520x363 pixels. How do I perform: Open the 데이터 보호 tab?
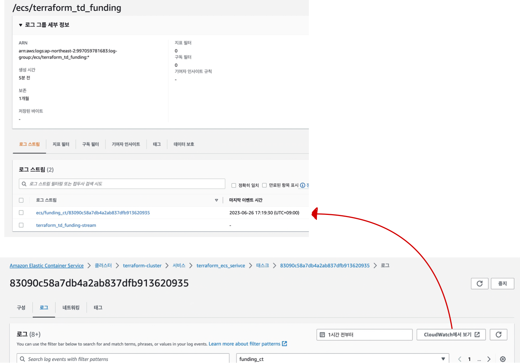click(184, 144)
